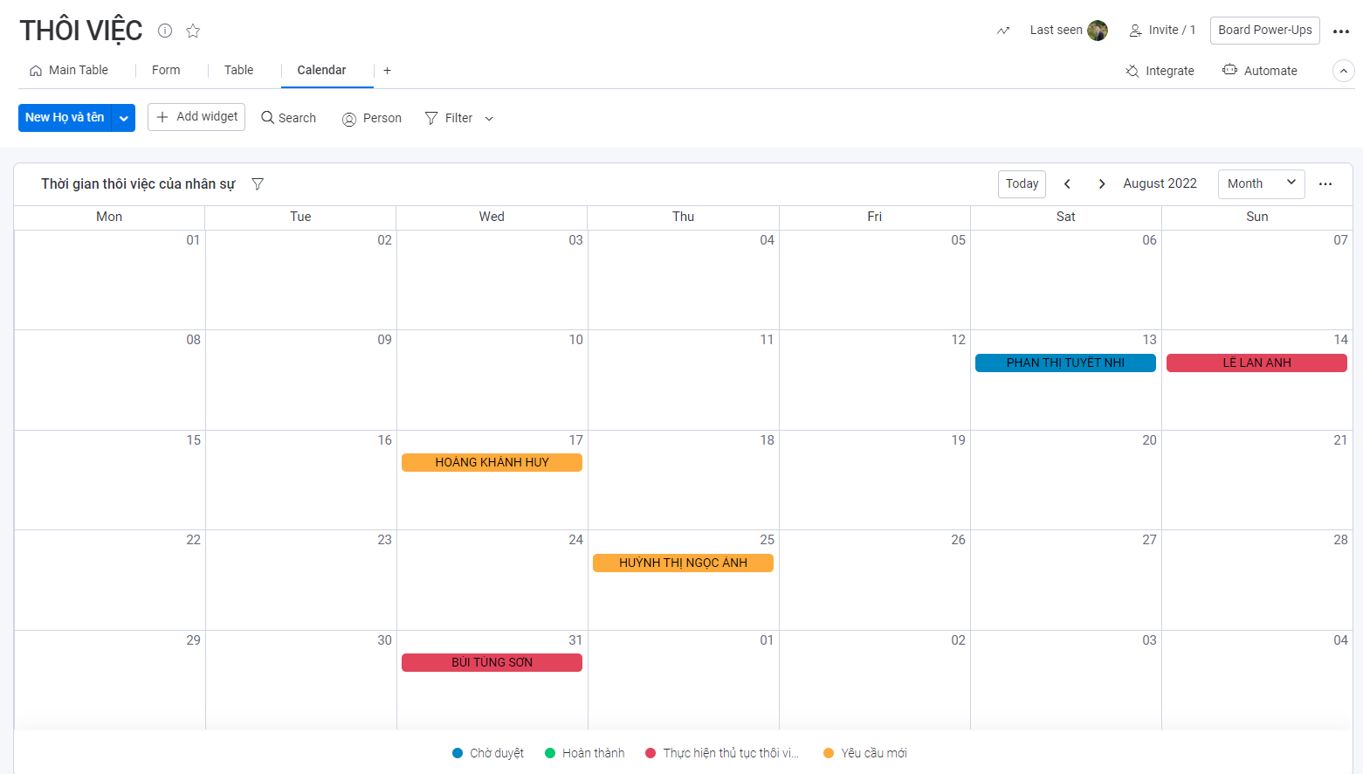The height and width of the screenshot is (774, 1363).
Task: Go to previous month with left arrow
Action: point(1067,184)
